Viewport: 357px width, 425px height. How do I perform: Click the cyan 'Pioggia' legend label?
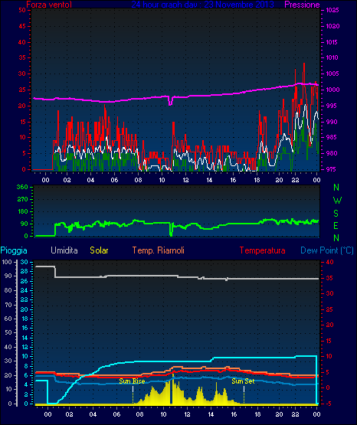pos(14,250)
